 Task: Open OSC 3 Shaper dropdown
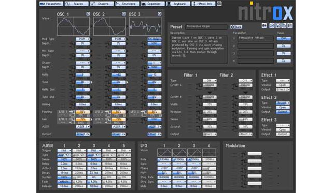[x=155, y=63]
